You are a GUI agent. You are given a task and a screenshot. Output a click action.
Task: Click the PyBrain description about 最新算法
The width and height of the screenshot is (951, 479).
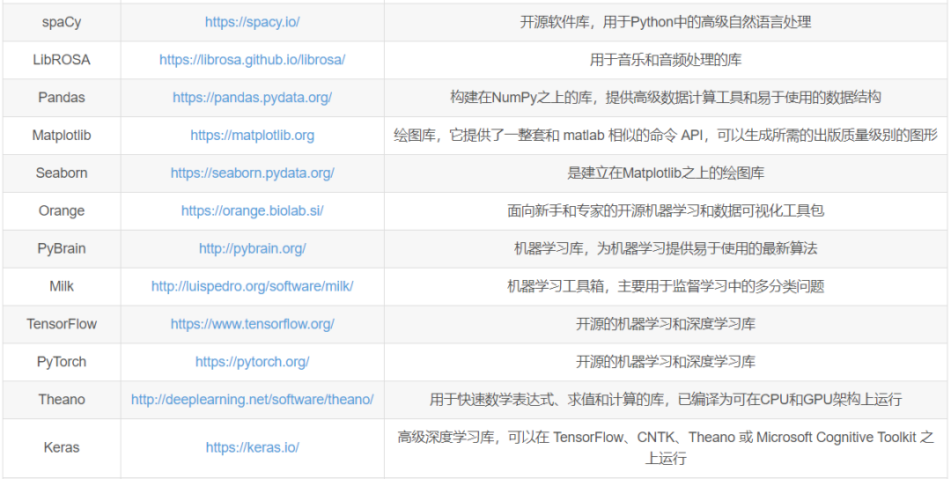[x=666, y=248]
